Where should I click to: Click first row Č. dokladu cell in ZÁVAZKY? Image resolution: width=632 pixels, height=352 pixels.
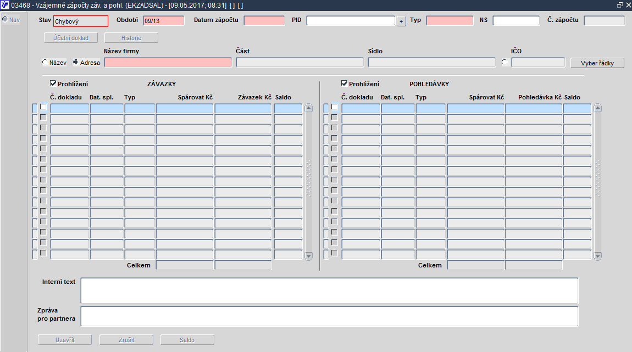click(69, 108)
